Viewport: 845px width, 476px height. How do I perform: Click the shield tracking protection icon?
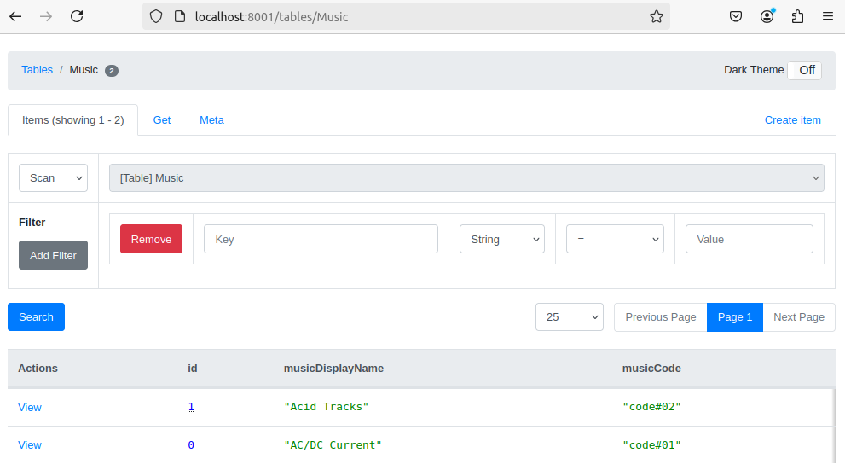coord(156,17)
